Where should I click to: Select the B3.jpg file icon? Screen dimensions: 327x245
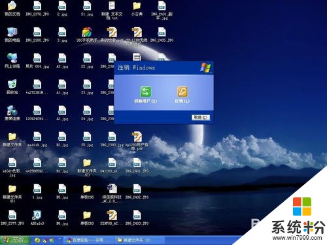tap(62, 163)
